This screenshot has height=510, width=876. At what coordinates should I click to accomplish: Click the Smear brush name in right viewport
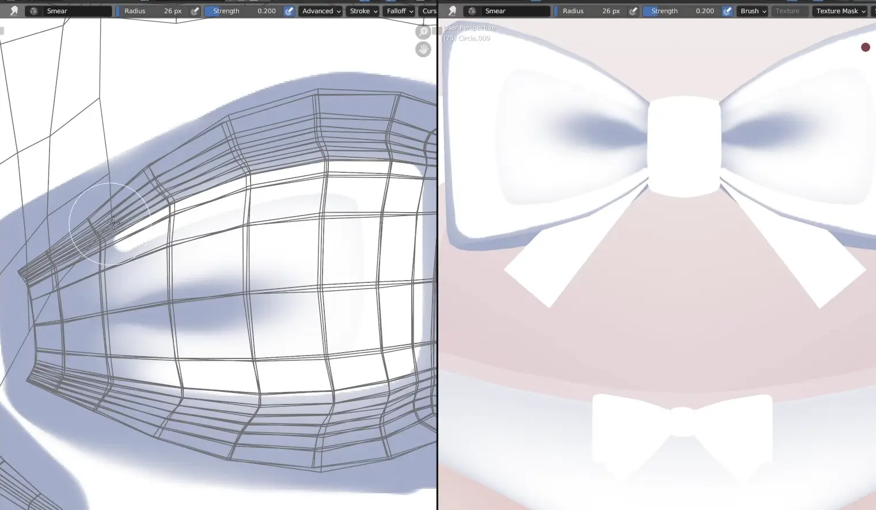(513, 11)
